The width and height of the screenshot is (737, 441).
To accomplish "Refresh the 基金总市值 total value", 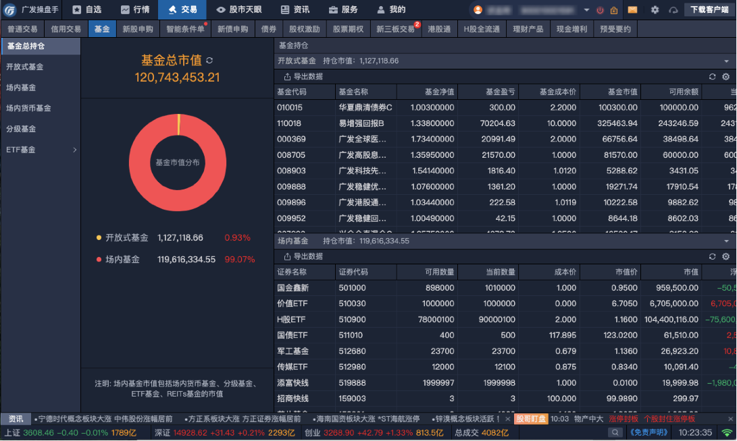I will [209, 61].
